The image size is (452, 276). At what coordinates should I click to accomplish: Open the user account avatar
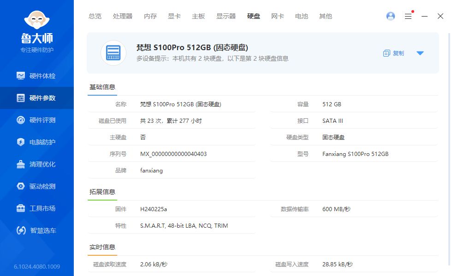click(x=391, y=16)
